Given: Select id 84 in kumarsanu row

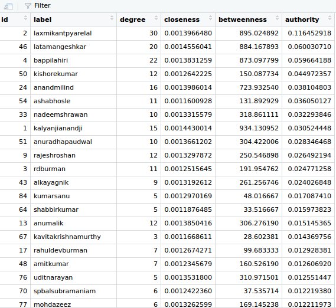Looking at the screenshot, I should click(x=23, y=196).
